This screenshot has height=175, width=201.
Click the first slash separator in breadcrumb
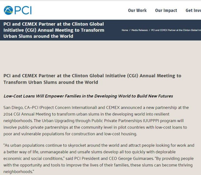coord(130,30)
